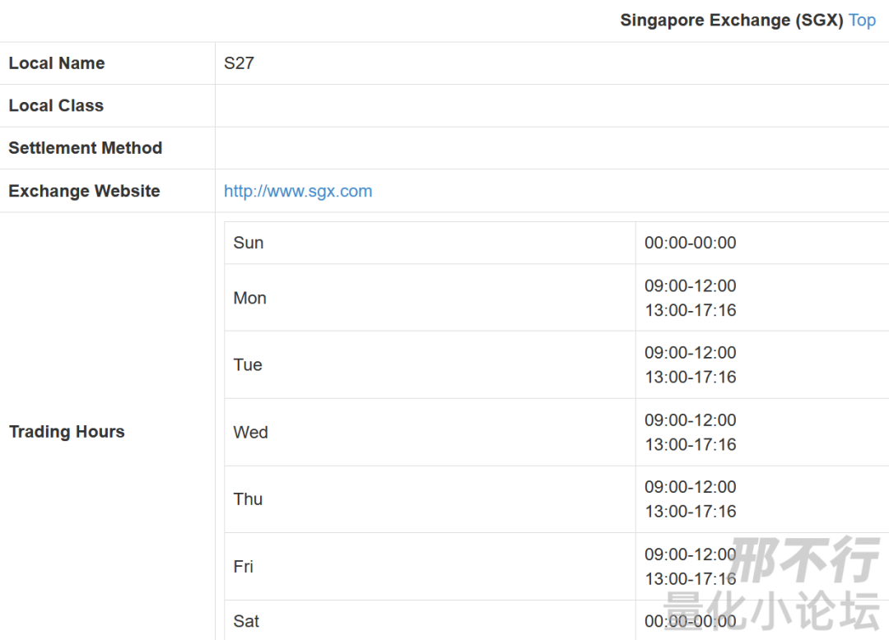Select Saturday's 00:00-00:00 hours value
Image resolution: width=889 pixels, height=640 pixels.
pyautogui.click(x=690, y=621)
